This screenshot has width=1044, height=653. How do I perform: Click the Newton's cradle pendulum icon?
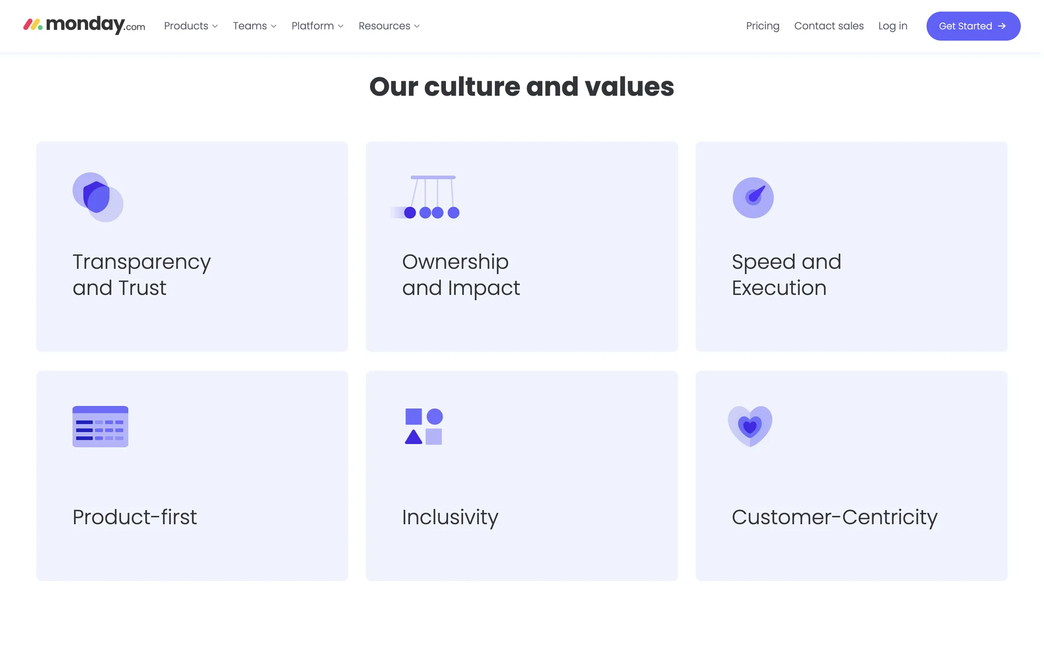pos(427,197)
